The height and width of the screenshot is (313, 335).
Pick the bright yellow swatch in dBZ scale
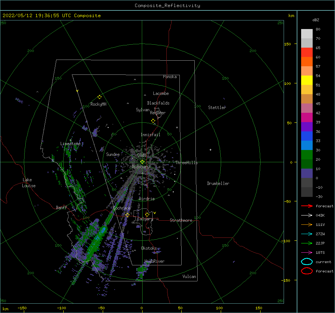307,80
